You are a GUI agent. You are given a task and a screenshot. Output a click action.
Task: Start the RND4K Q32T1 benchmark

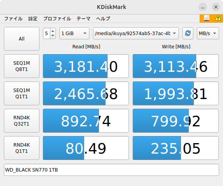tap(21, 121)
